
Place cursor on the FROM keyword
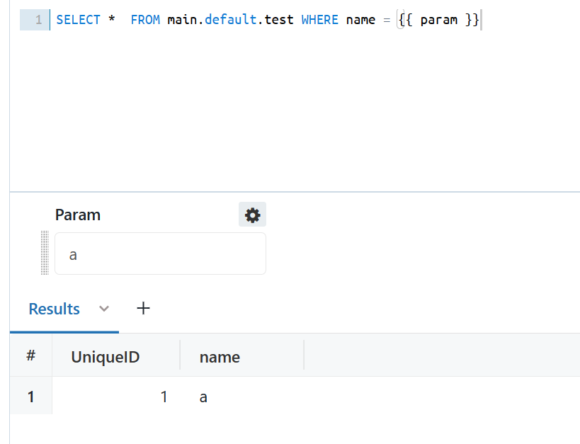pyautogui.click(x=145, y=20)
